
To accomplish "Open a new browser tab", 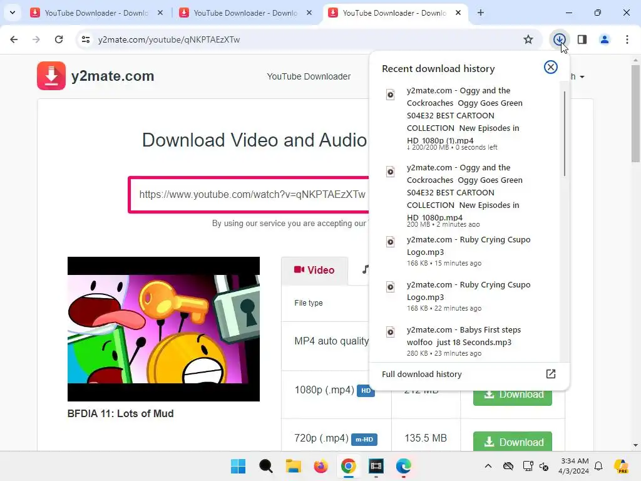I will click(x=481, y=13).
